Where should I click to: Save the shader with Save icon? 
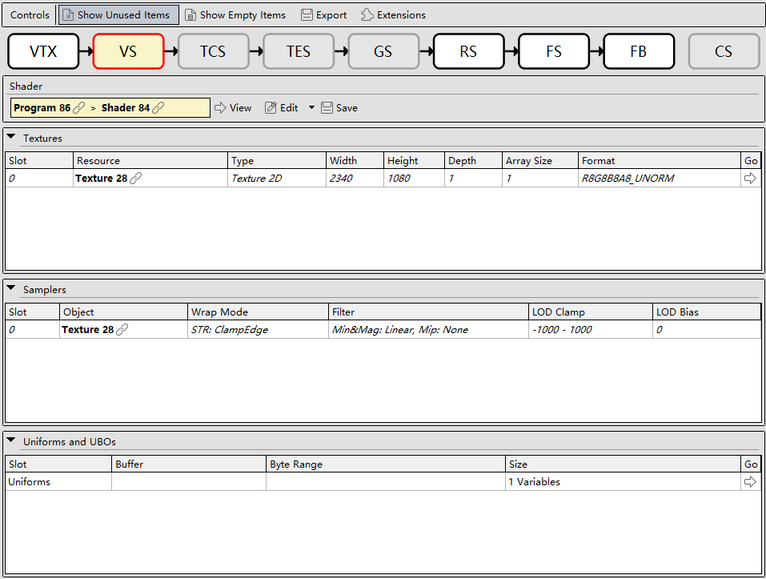[339, 108]
